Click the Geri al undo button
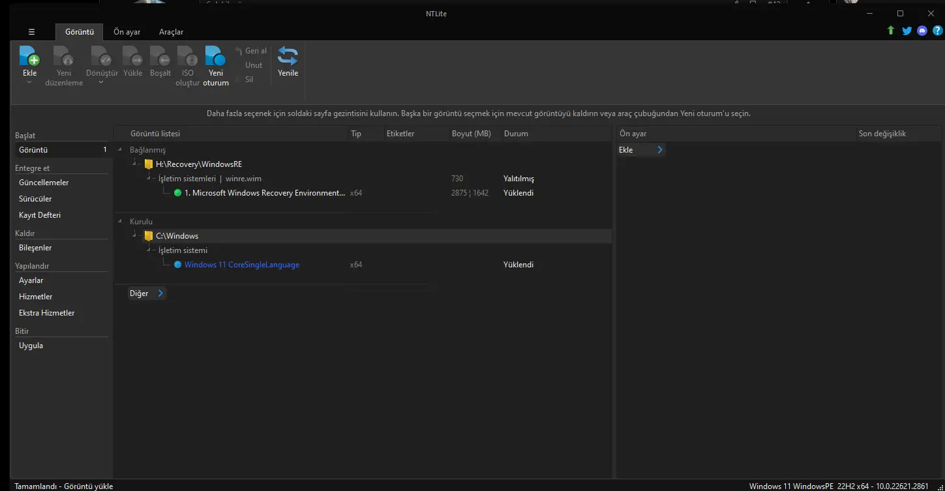Viewport: 945px width, 491px height. click(251, 51)
